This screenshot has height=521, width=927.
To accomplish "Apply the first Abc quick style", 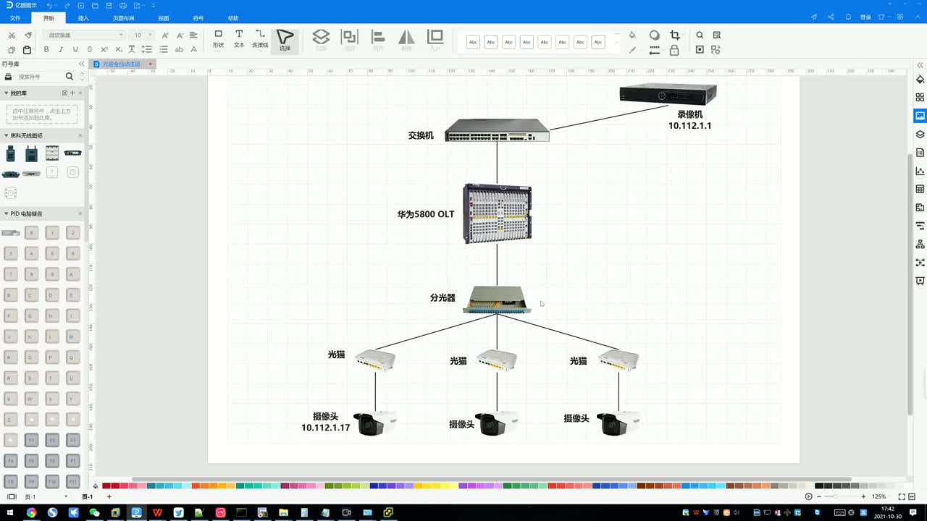I will click(x=473, y=42).
